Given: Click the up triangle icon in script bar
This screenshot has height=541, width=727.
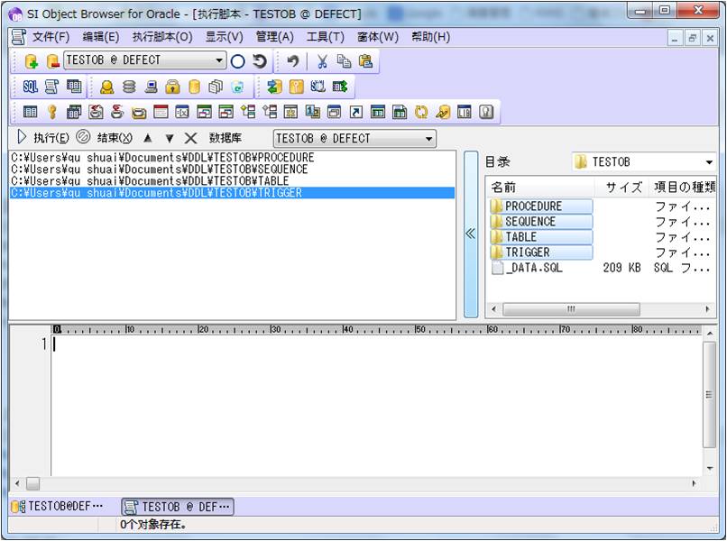Looking at the screenshot, I should [148, 138].
